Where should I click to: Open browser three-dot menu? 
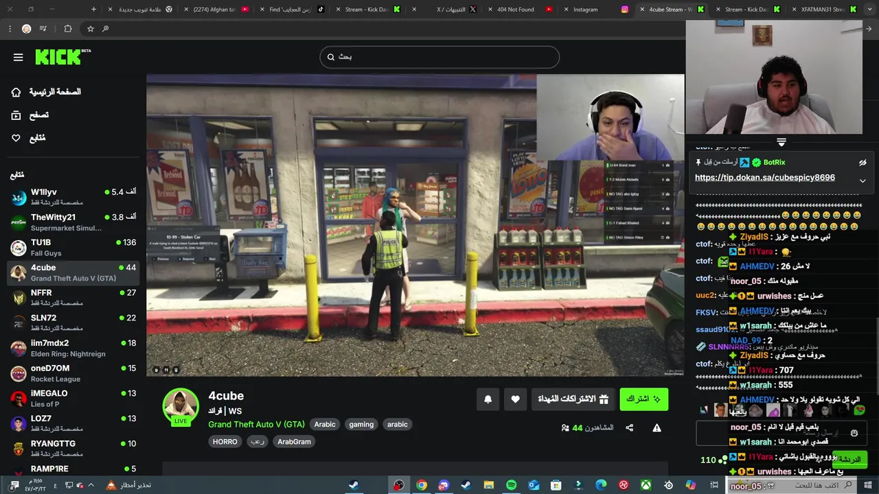tap(10, 29)
